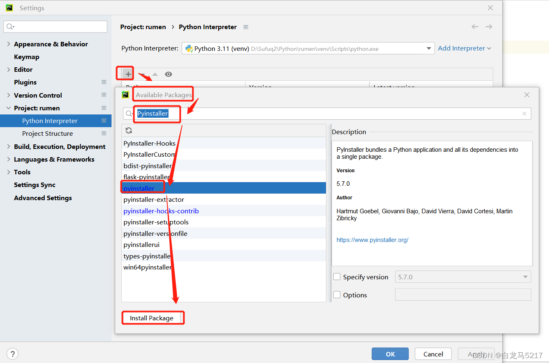Click the Options text input field
Screen dimensions: 549x363
(463, 295)
